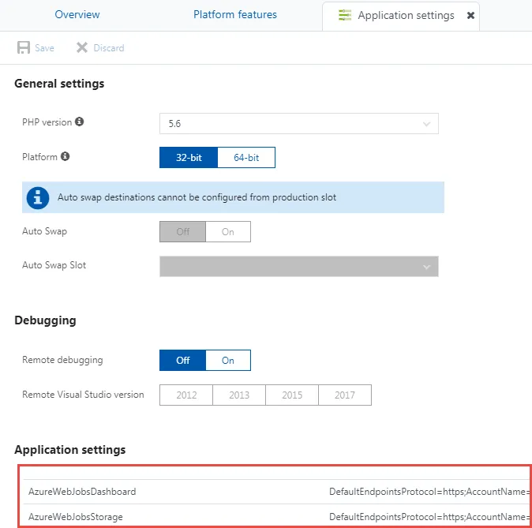This screenshot has width=532, height=528.
Task: Click the Discard X icon
Action: 82,47
